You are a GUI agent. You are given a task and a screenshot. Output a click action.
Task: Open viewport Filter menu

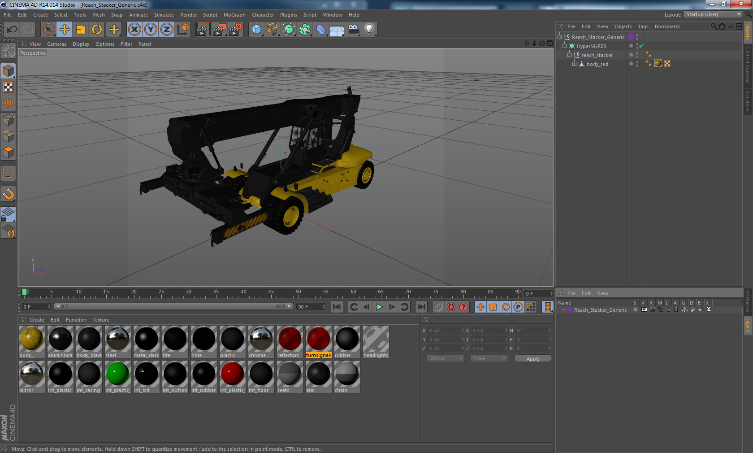tap(126, 44)
